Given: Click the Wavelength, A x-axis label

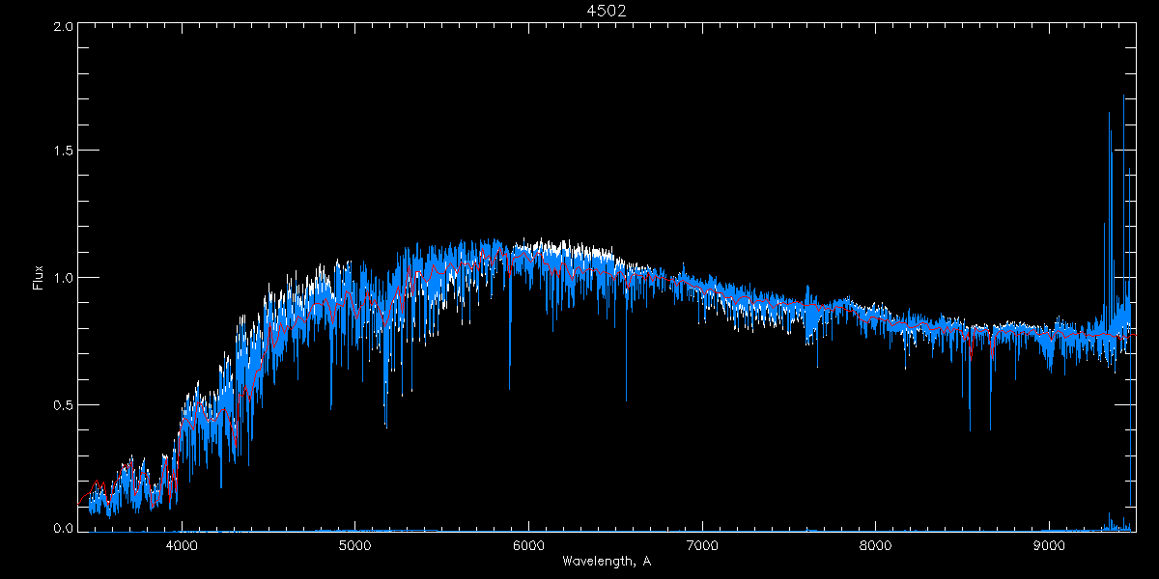Looking at the screenshot, I should coord(606,561).
